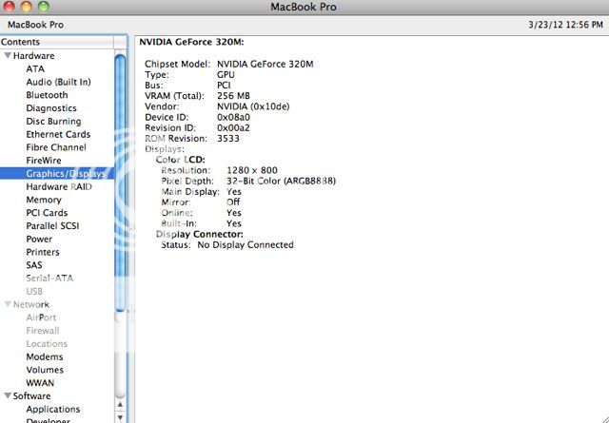The width and height of the screenshot is (609, 423).
Task: Click the NVIDIA GeForce 320M heading
Action: pos(191,42)
